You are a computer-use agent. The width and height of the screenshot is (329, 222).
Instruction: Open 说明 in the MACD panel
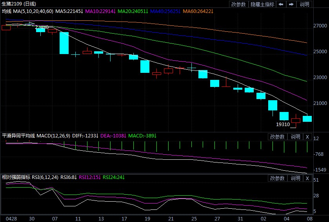tap(295, 137)
